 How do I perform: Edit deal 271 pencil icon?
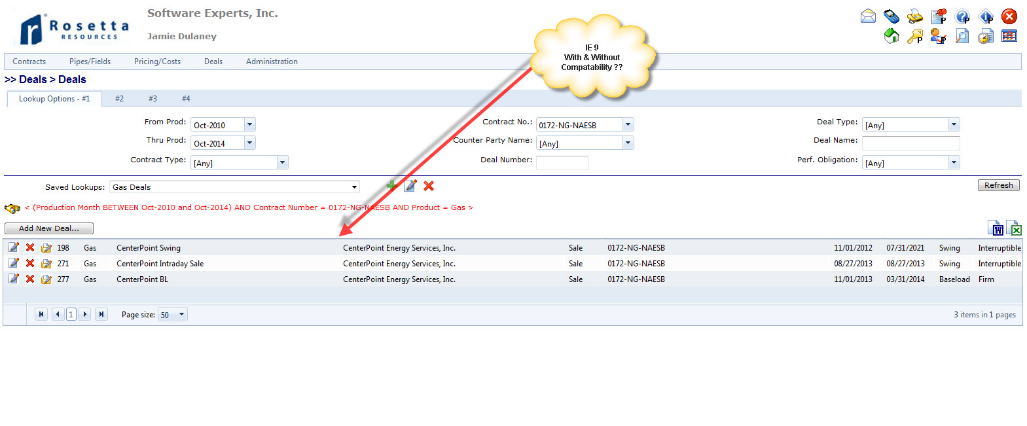(x=14, y=263)
